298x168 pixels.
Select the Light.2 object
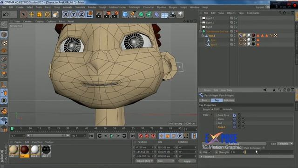pos(210,18)
